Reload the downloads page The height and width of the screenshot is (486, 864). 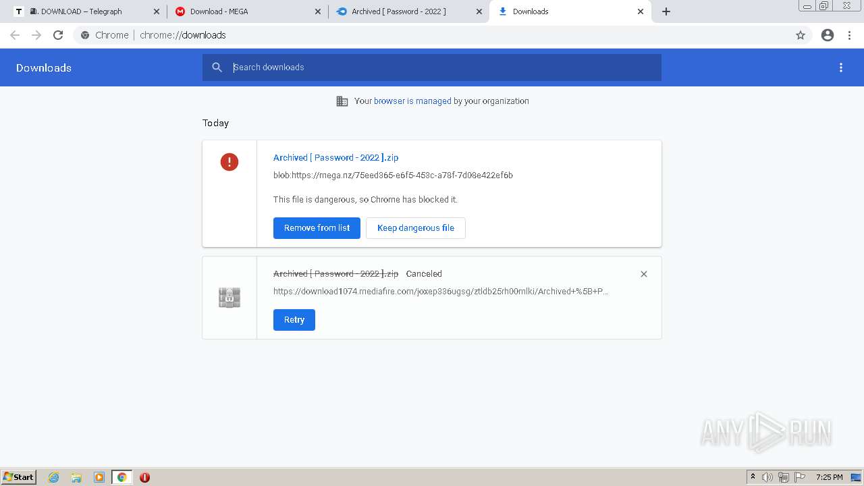coord(58,35)
